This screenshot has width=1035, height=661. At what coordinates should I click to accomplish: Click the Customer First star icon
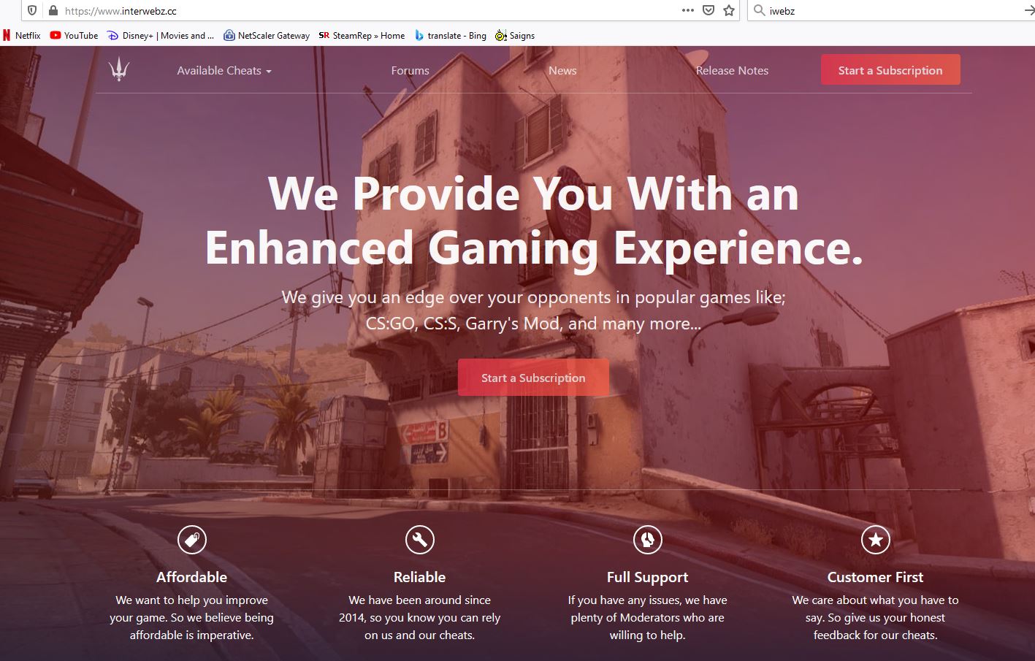click(876, 540)
